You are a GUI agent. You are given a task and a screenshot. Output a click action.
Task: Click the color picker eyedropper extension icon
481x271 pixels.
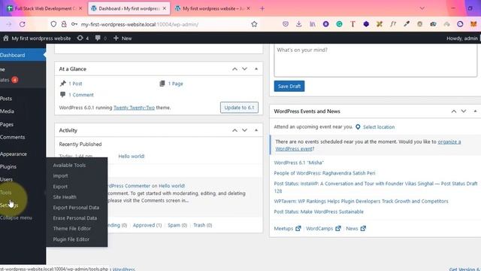click(407, 24)
